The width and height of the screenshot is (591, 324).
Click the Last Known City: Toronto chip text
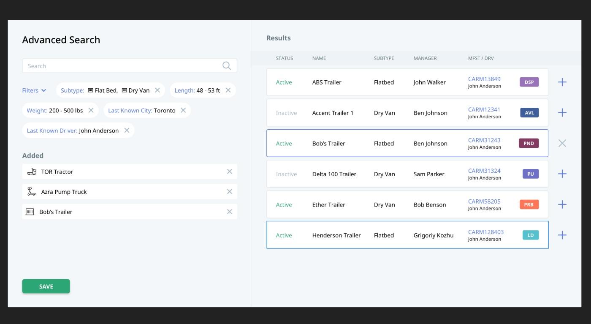coord(141,110)
